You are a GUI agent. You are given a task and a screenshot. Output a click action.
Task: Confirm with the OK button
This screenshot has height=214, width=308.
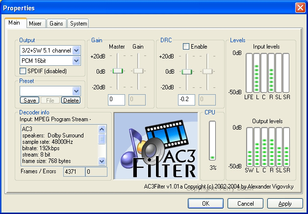pos(205,203)
